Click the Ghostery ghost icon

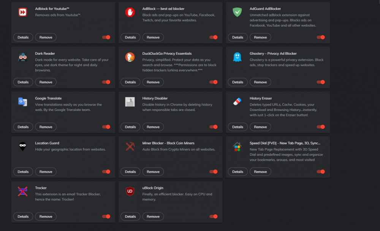tap(237, 57)
